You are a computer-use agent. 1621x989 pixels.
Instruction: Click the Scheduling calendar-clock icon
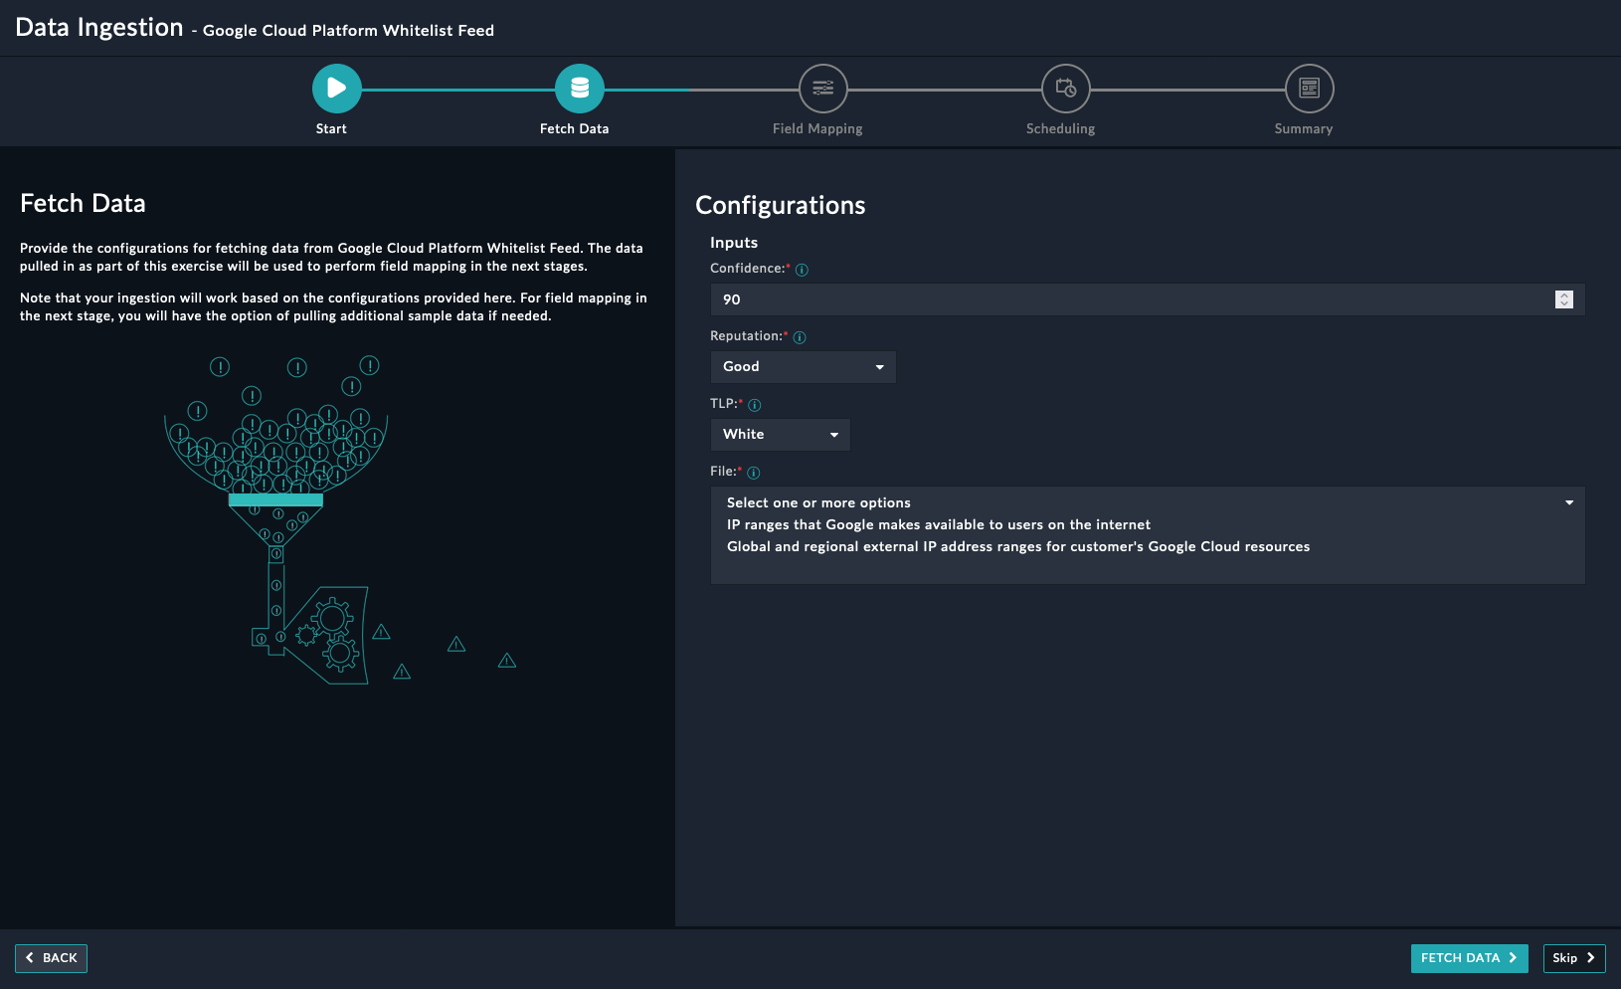point(1065,89)
